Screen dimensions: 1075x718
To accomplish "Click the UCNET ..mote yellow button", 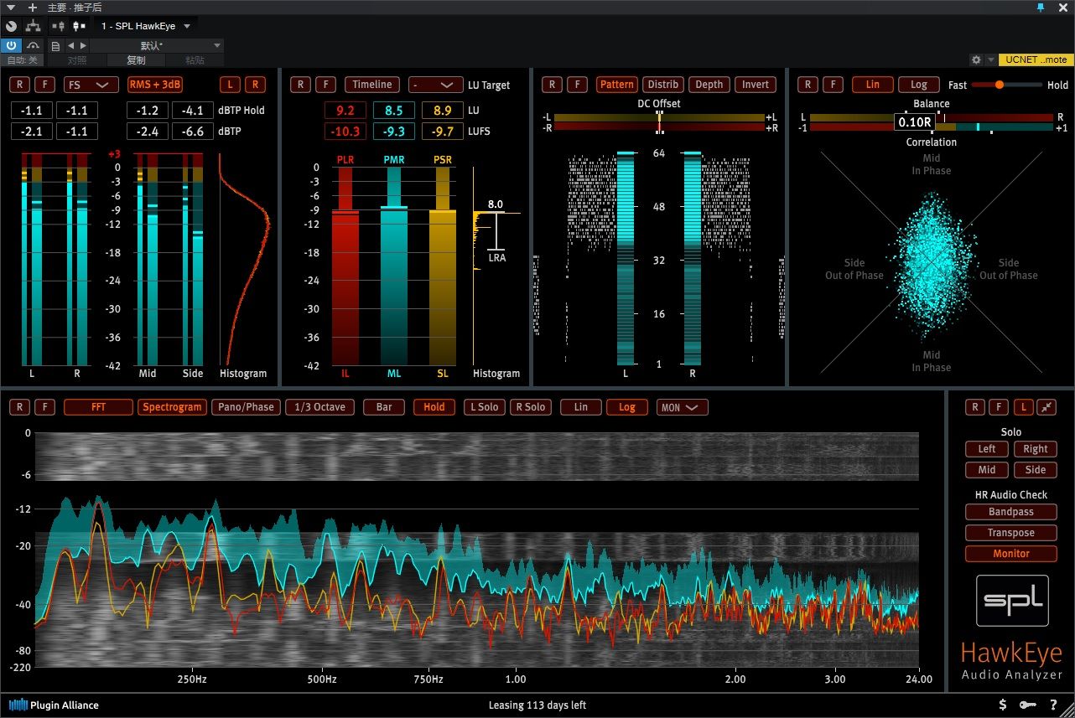I will tap(1036, 59).
